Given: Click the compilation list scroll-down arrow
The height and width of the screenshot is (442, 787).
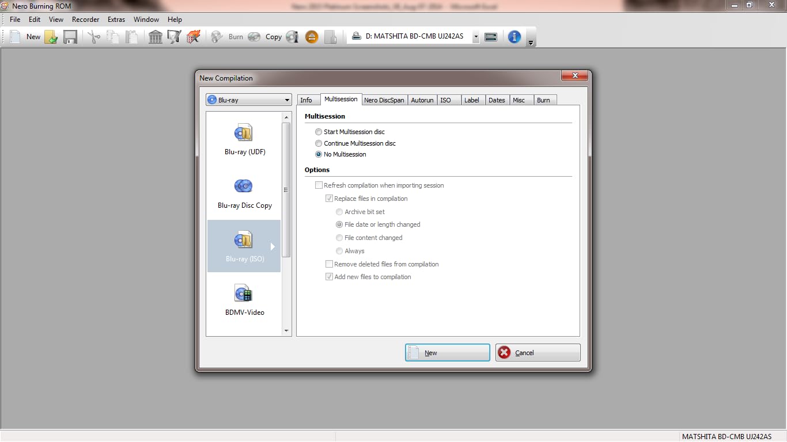Looking at the screenshot, I should (286, 331).
